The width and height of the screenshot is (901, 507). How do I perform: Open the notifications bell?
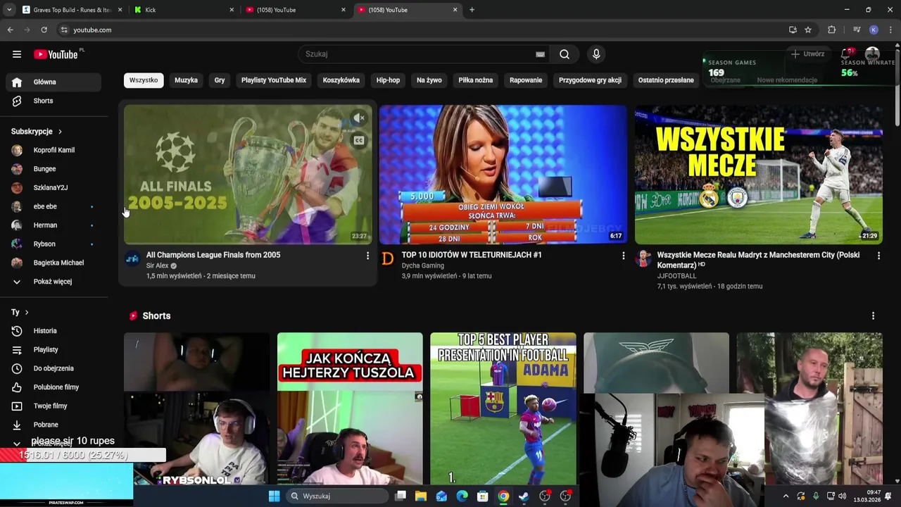pos(847,54)
